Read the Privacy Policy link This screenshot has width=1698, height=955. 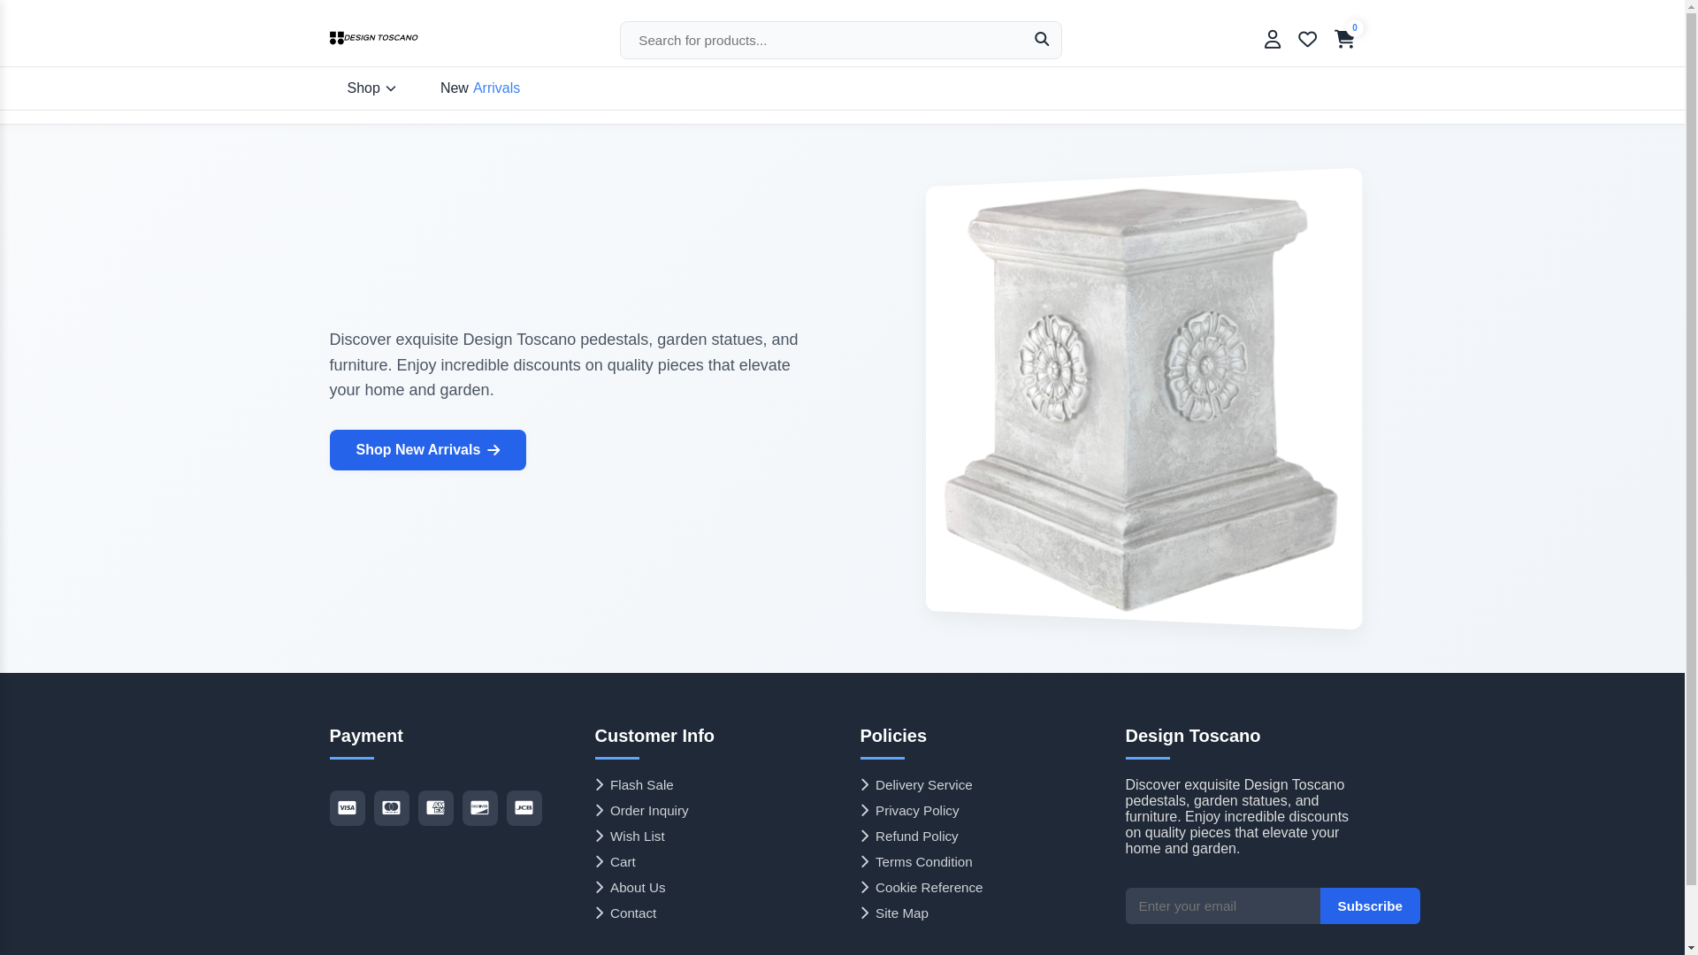coord(910,811)
